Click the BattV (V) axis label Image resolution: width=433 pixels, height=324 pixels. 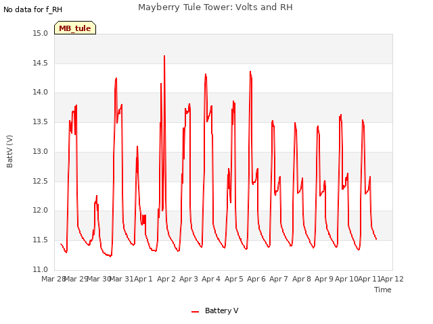[9, 151]
